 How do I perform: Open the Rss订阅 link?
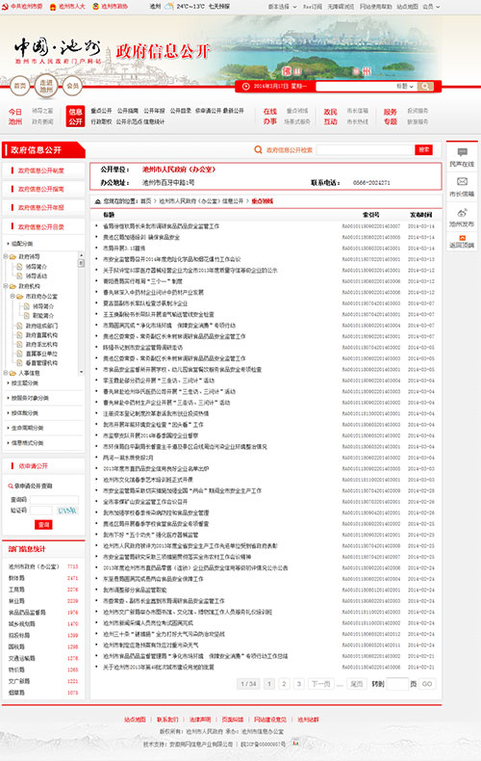click(x=313, y=7)
